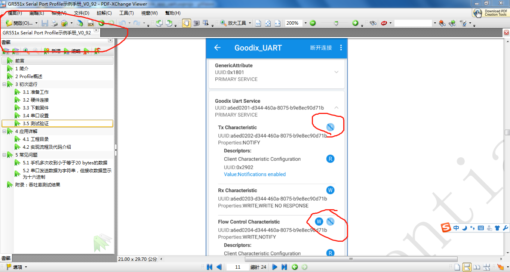Select the hand tool
The image size is (510, 272).
click(x=186, y=23)
